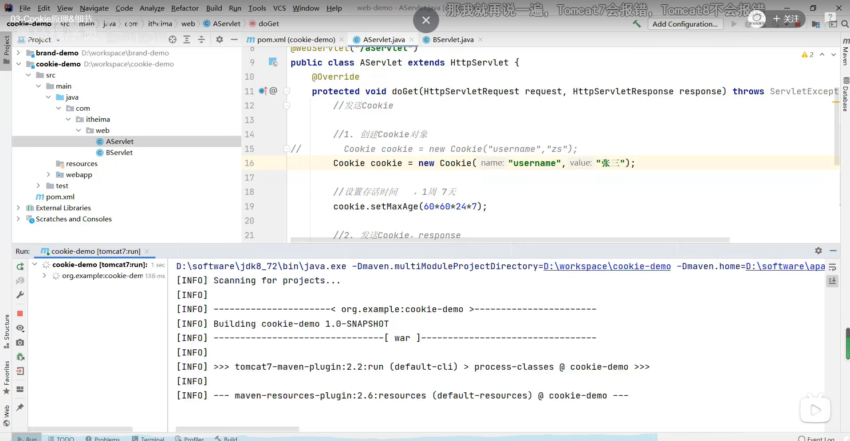Select BServlet in the project tree

[119, 152]
